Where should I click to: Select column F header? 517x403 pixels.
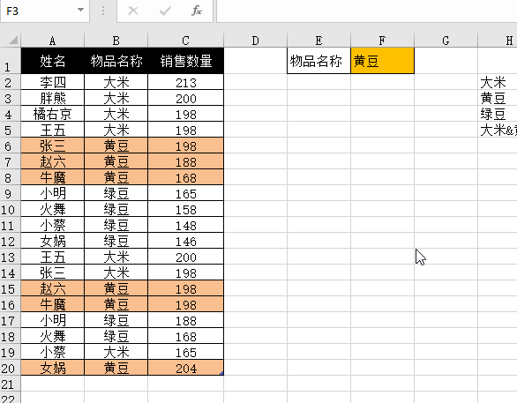coord(382,41)
